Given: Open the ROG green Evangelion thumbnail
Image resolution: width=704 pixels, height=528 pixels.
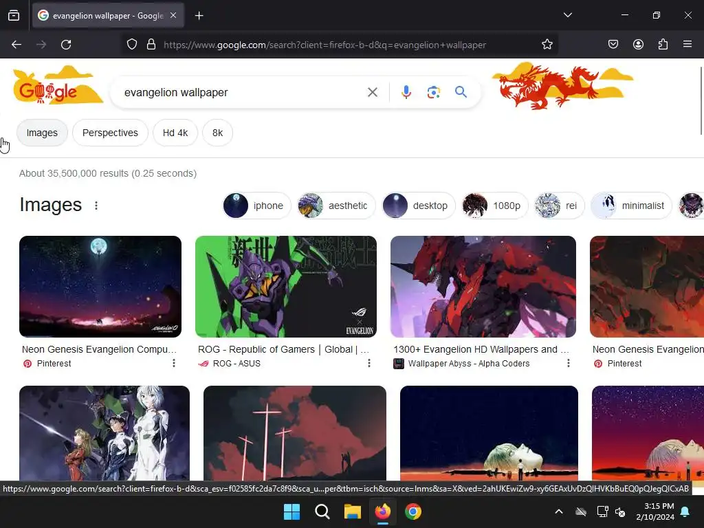Looking at the screenshot, I should [286, 287].
